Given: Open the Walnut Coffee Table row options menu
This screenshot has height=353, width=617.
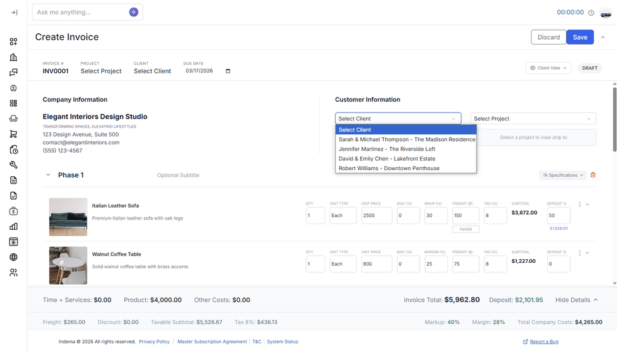Looking at the screenshot, I should (x=578, y=253).
